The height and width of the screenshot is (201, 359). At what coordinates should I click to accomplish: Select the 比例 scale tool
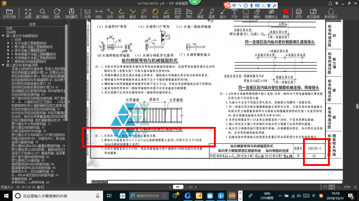87,14
